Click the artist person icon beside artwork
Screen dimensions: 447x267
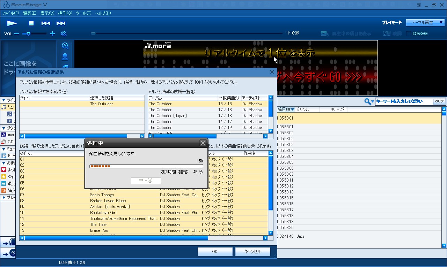65,57
